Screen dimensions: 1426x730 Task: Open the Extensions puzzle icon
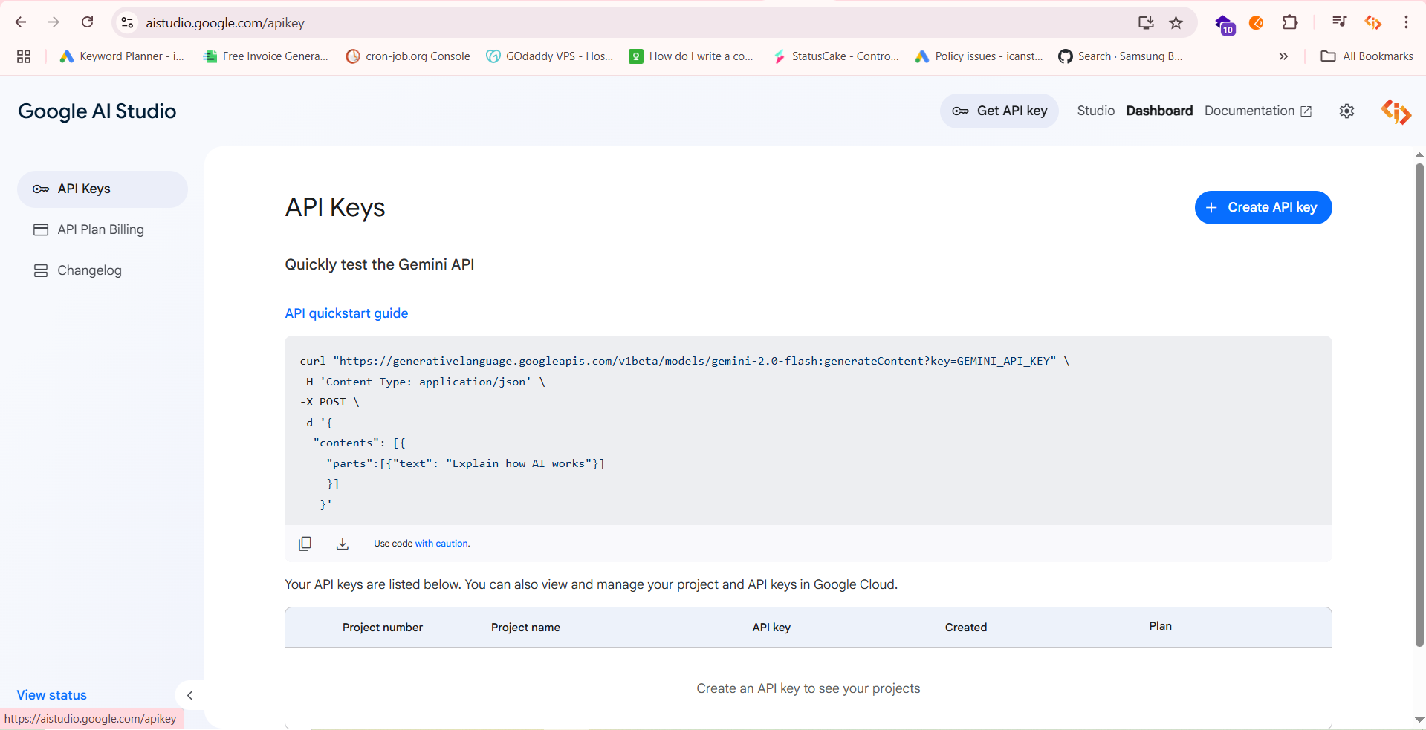pyautogui.click(x=1290, y=22)
